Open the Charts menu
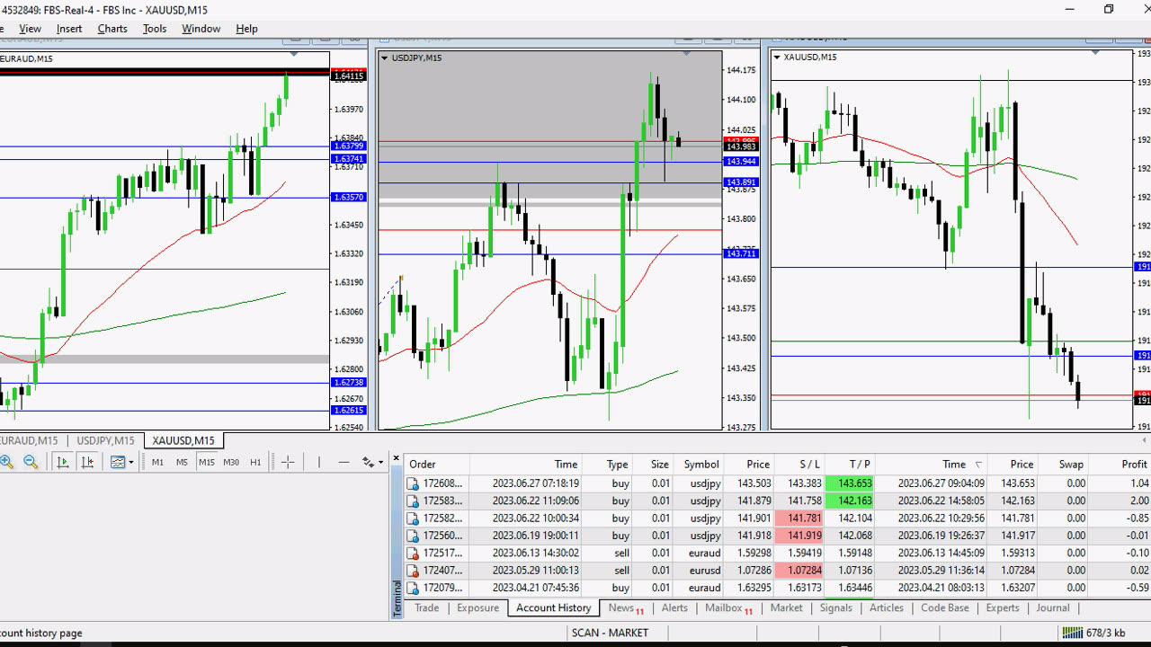Image resolution: width=1151 pixels, height=647 pixels. tap(112, 29)
